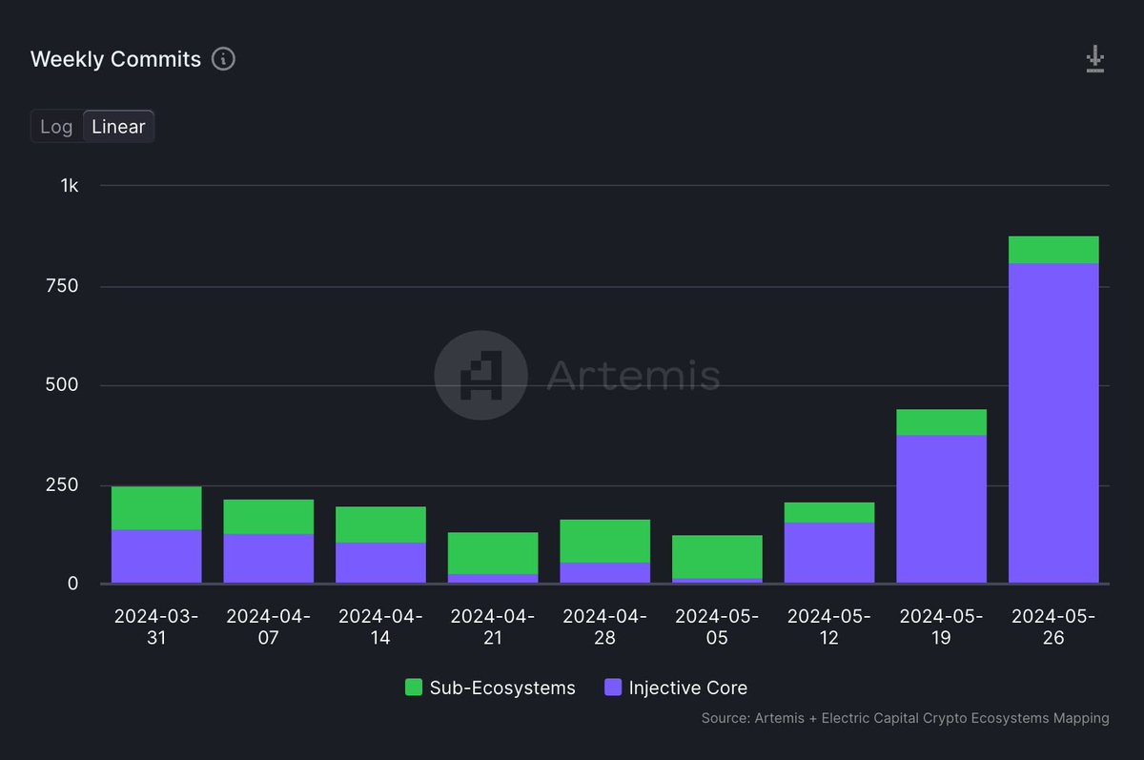Click the Weekly Commits title
The image size is (1144, 760).
tap(116, 58)
